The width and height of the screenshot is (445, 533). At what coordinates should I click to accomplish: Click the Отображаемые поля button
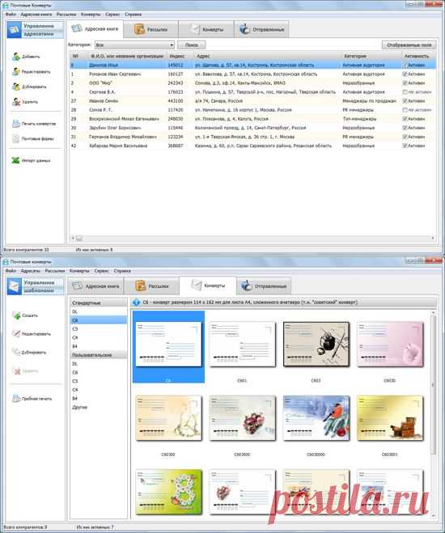[409, 44]
